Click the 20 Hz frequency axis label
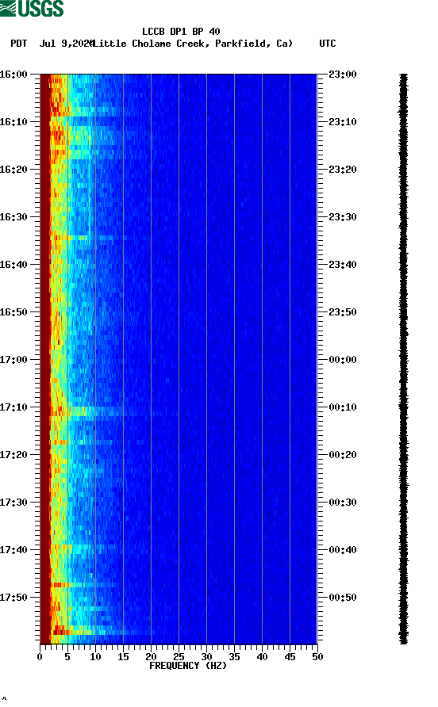The height and width of the screenshot is (707, 438). point(152,657)
